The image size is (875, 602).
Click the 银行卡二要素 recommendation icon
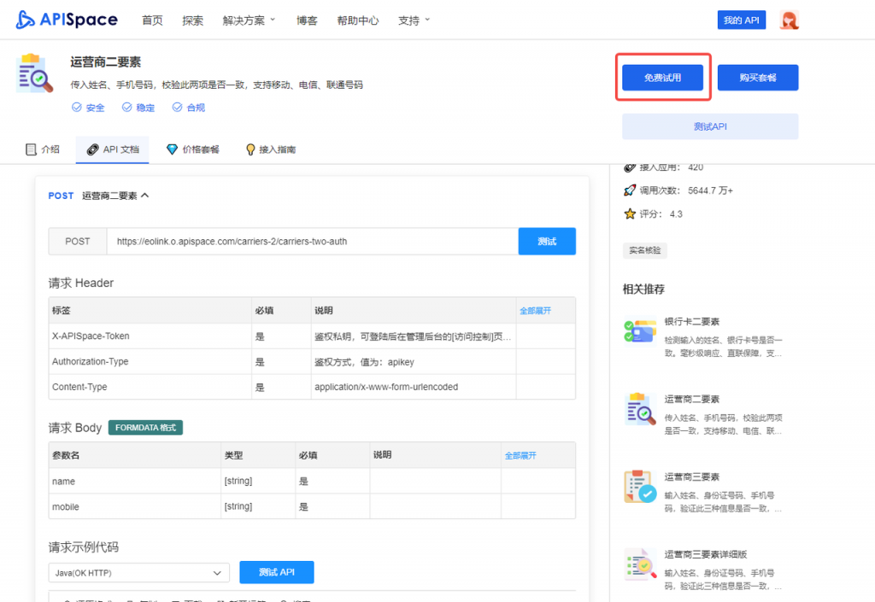click(640, 331)
